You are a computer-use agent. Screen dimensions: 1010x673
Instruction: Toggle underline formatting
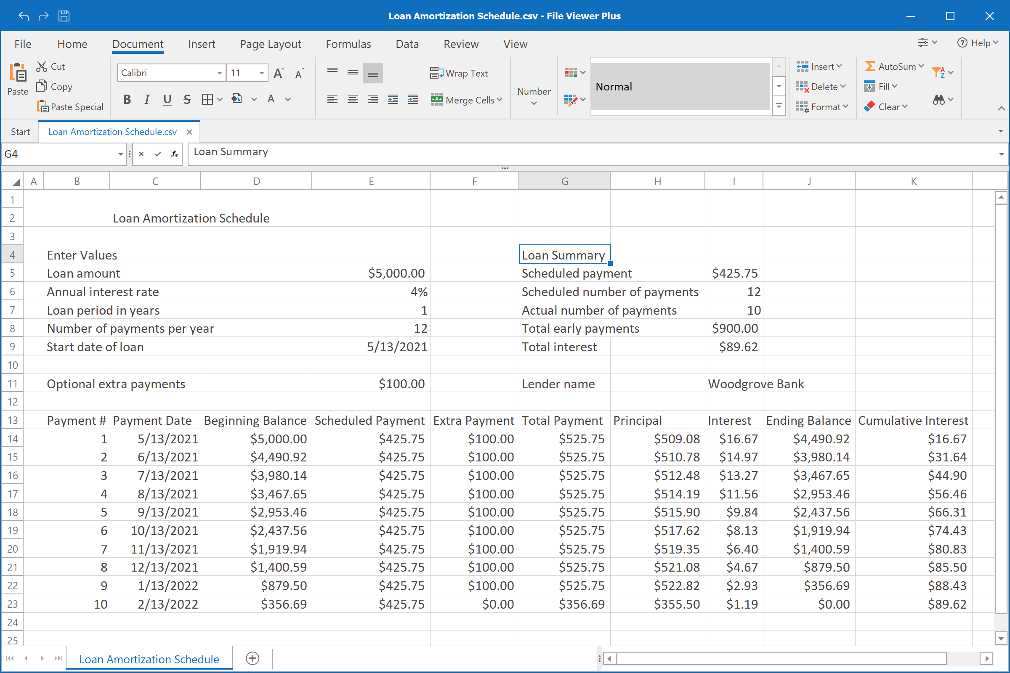pos(167,99)
